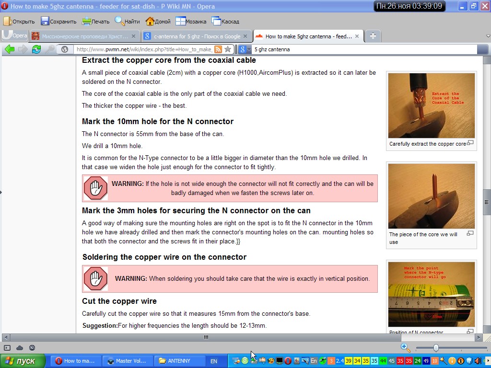This screenshot has height=368, width=491.
Task: Click the horizontal scrollbar left arrow
Action: coord(6,337)
